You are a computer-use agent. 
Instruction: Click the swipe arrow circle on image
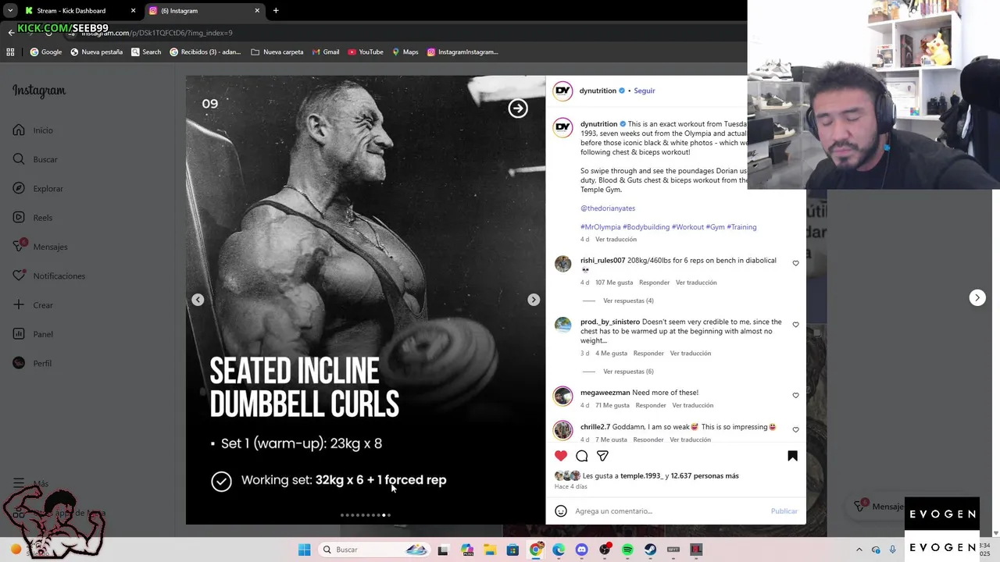518,108
